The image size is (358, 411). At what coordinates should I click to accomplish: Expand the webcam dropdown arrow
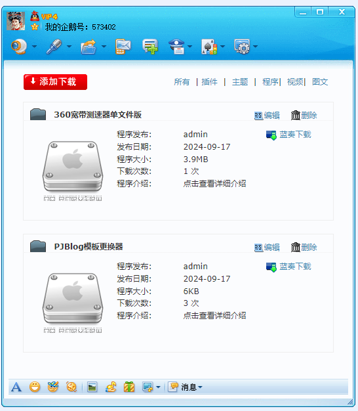pyautogui.click(x=34, y=47)
